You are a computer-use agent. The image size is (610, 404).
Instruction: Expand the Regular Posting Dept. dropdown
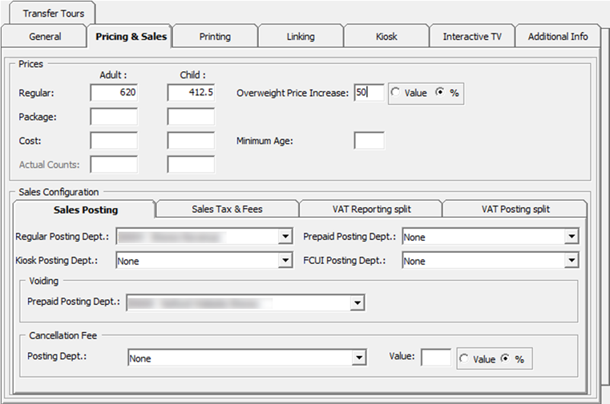tap(285, 236)
